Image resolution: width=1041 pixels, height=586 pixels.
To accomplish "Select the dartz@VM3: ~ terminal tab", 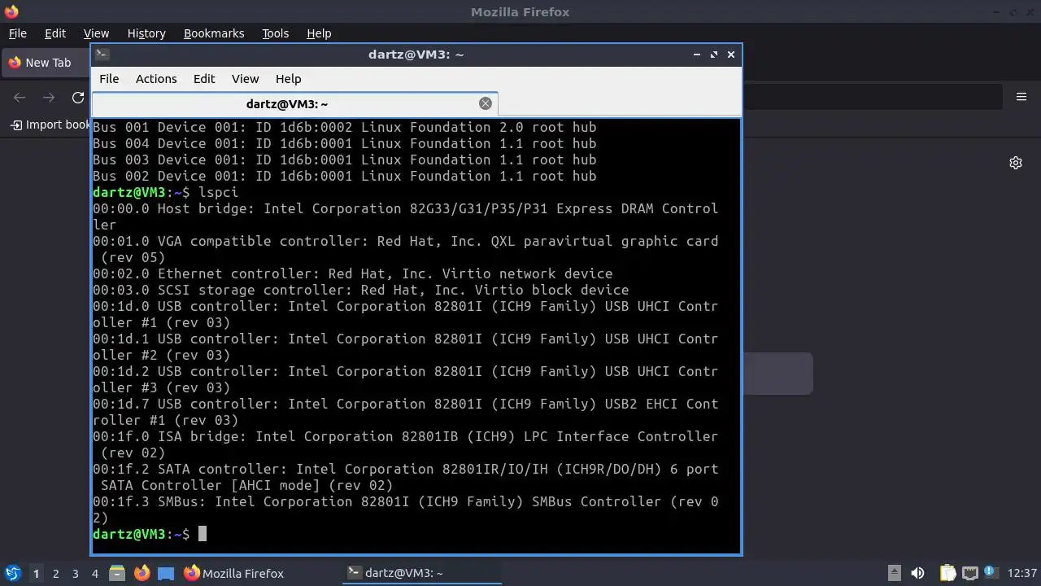I will pos(294,103).
